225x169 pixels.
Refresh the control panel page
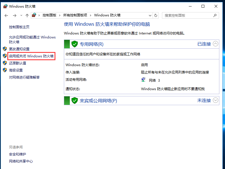coord(156,15)
